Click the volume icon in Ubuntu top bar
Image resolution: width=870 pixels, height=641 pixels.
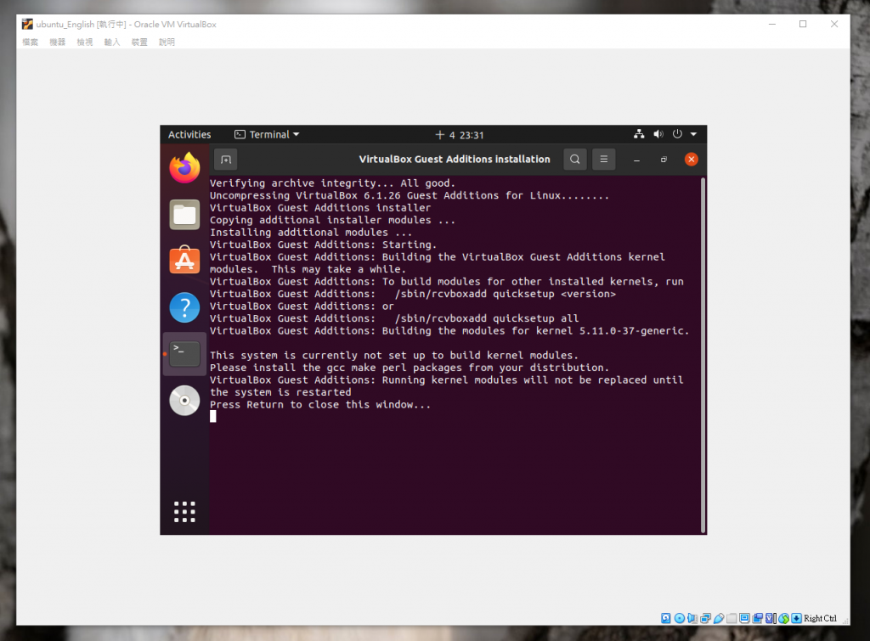coord(658,134)
